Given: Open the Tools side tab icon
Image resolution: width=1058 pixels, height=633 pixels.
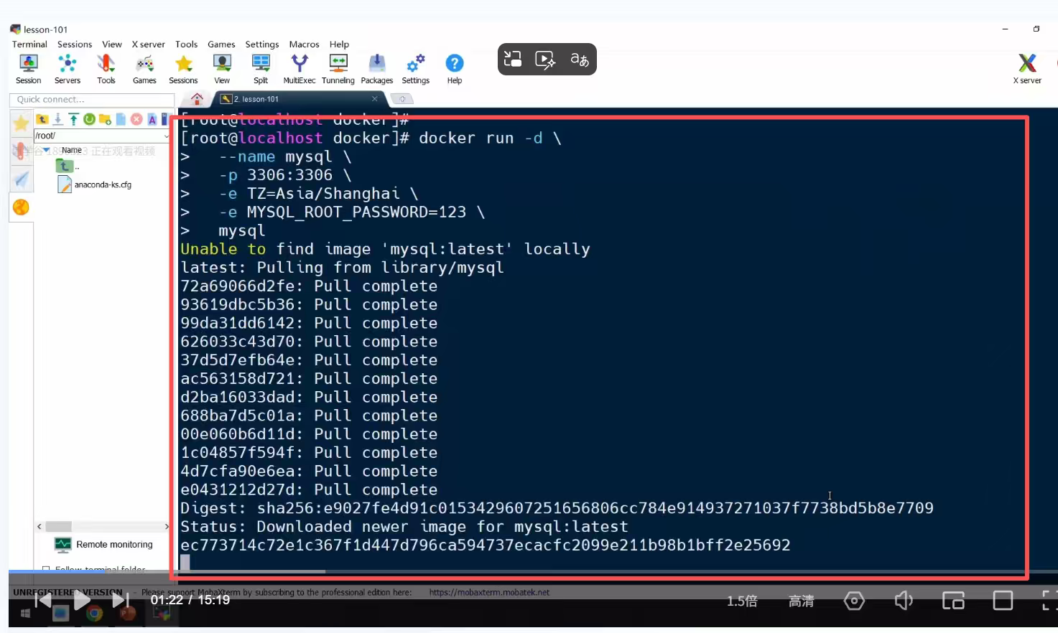Looking at the screenshot, I should click(21, 151).
